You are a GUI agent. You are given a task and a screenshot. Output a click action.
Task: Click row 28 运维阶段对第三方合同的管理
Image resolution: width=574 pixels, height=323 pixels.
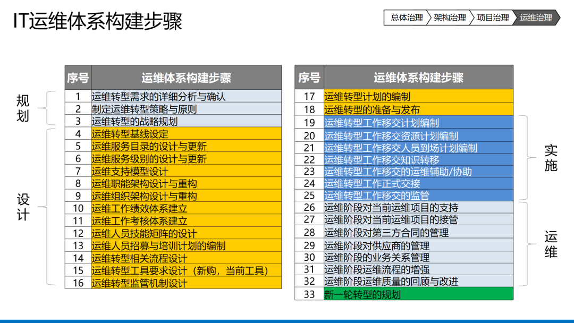point(404,232)
